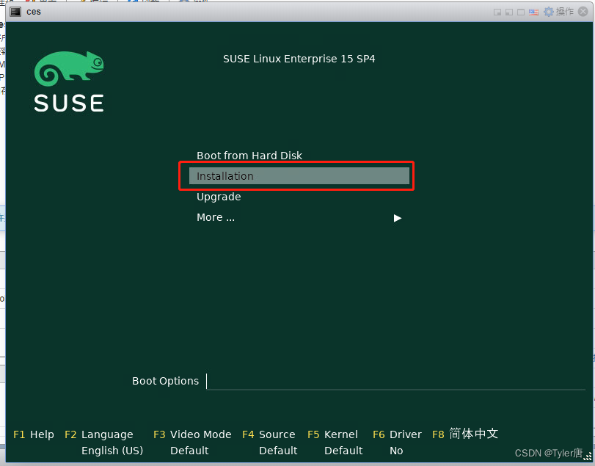Open the F3 Video Mode selector
Viewport: 595px width, 466px height.
pyautogui.click(x=192, y=434)
